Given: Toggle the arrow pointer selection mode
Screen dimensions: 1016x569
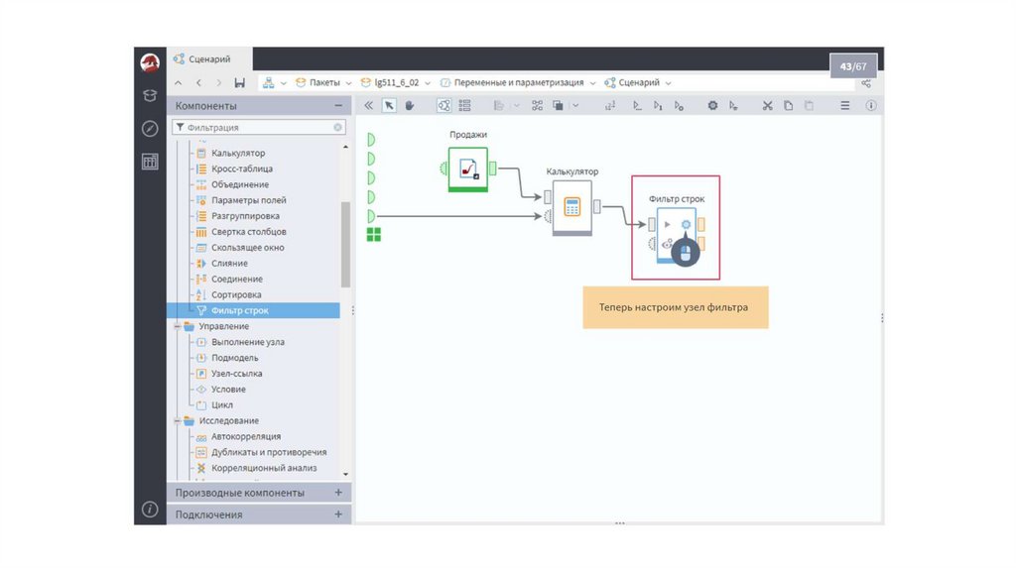Looking at the screenshot, I should tap(390, 105).
